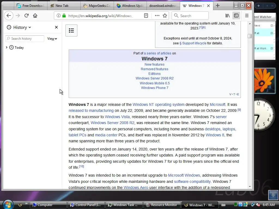Open the Windows 8 link
The image size is (279, 209).
215,135
